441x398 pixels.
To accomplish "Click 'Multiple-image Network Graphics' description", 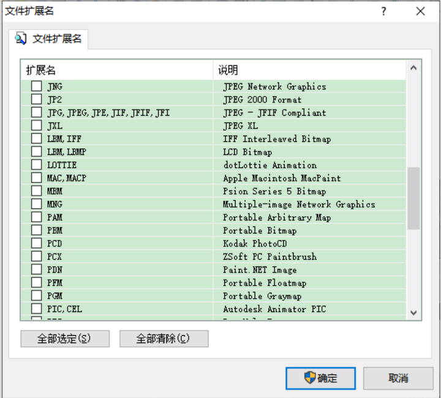I will tap(299, 205).
